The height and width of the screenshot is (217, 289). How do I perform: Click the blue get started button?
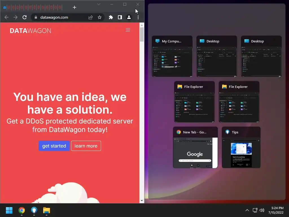point(54,146)
